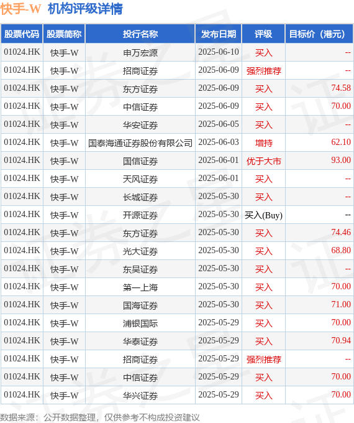Select the 光大证券 cell
Screen dimensions: 354x423
point(140,251)
